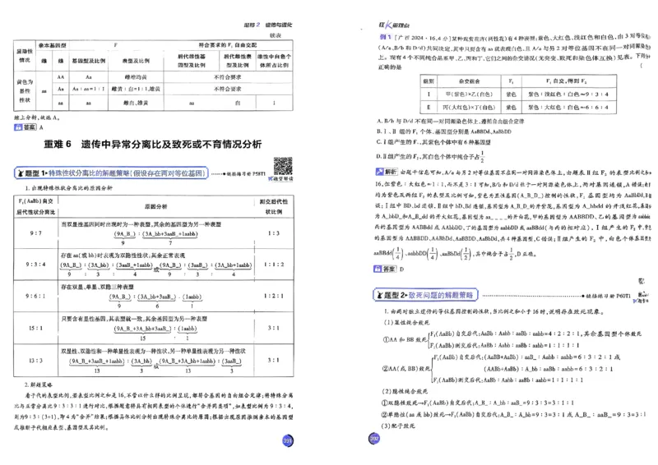Image resolution: width=658 pixels, height=465 pixels.
Task: Click the 2. 解题策略 subheading
Action: (39, 384)
